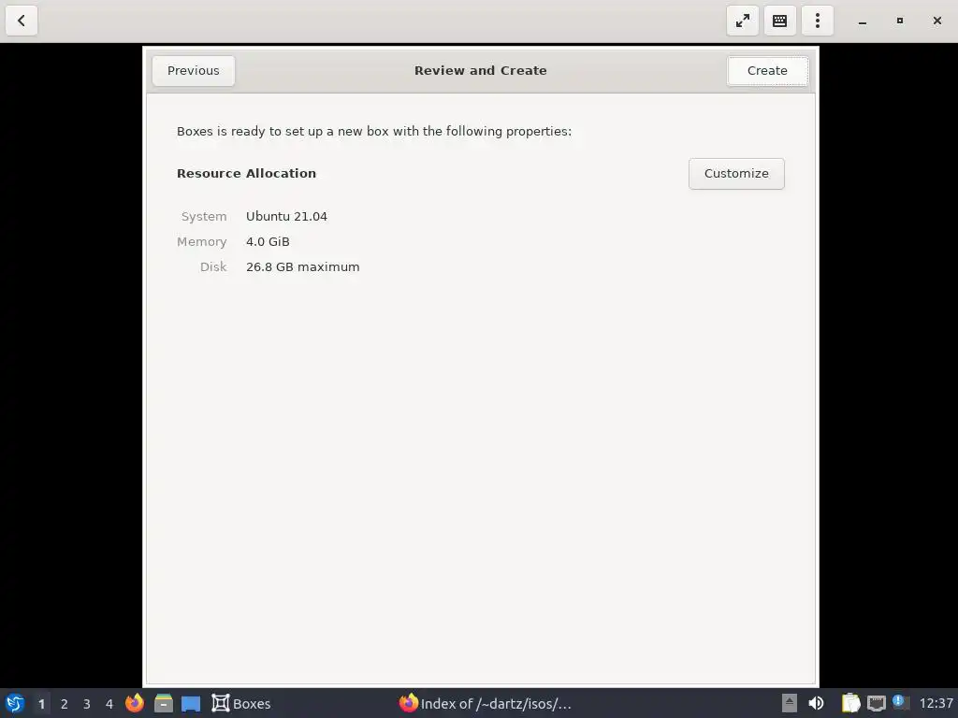Minimize the Boxes window
Screen dimensions: 958x718
[862, 21]
